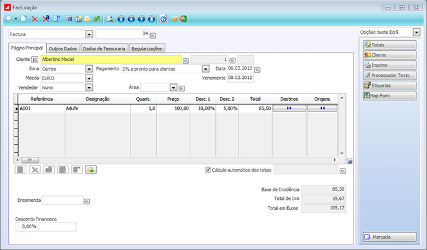This screenshot has width=427, height=250.
Task: Click lookup icon right of automatic totals field
Action: [x=343, y=171]
